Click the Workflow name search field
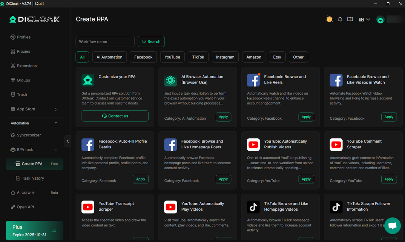This screenshot has width=405, height=242. [105, 42]
